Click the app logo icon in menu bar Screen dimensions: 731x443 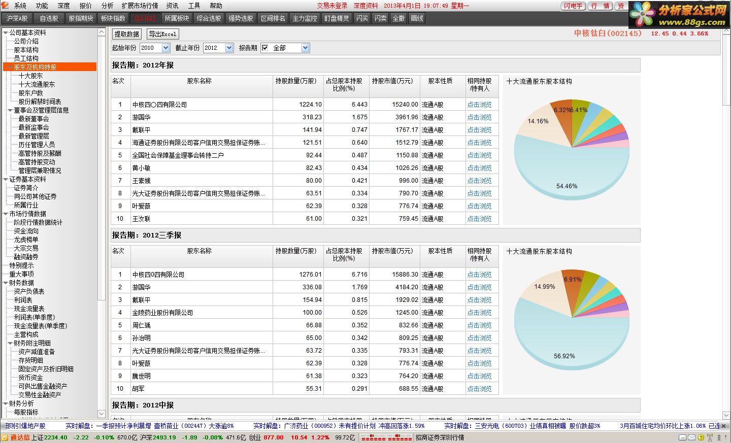coord(5,6)
